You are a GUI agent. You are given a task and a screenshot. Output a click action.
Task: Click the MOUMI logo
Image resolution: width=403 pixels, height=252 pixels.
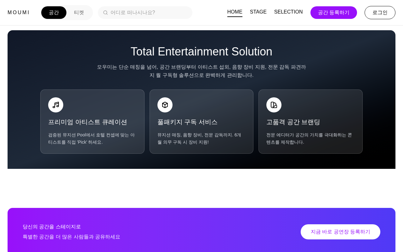point(19,13)
